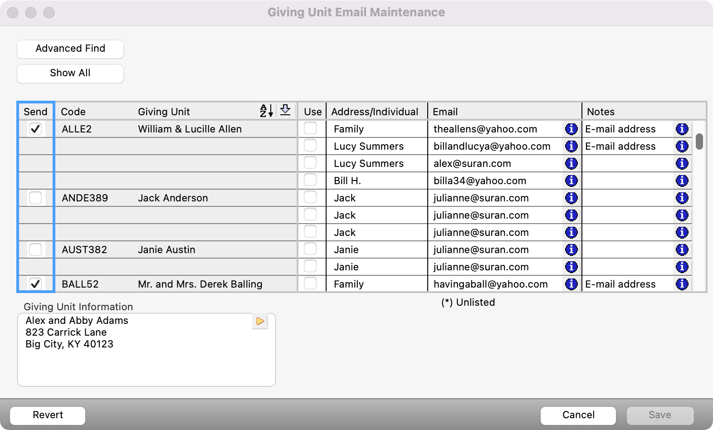Open Notes info icon for havingaball@yahoo.com row
The height and width of the screenshot is (430, 713).
(x=682, y=284)
